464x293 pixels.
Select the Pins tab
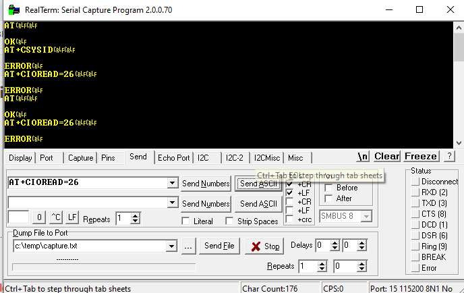coord(108,157)
